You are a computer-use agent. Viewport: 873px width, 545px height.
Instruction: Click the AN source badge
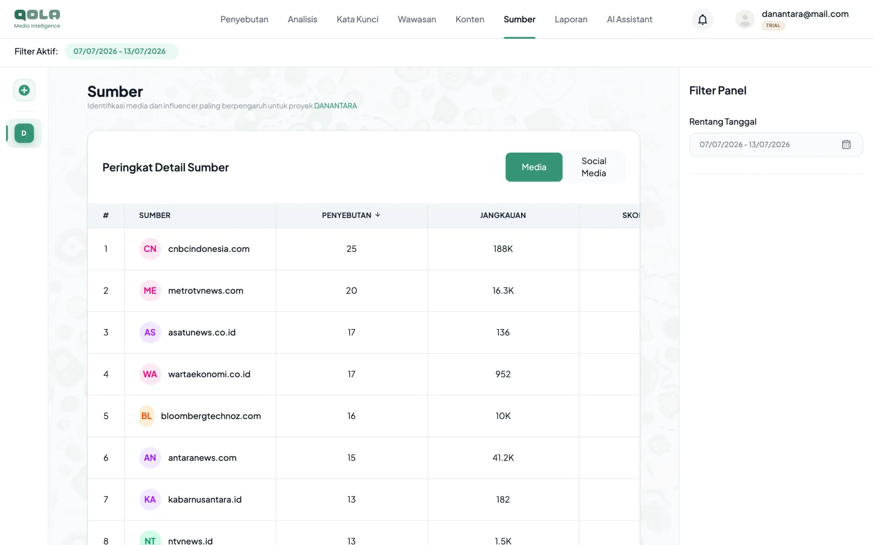click(x=150, y=458)
